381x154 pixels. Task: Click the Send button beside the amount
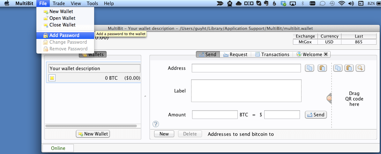316,115
